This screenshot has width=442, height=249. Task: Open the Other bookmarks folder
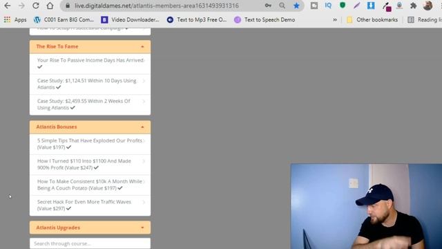(x=372, y=20)
